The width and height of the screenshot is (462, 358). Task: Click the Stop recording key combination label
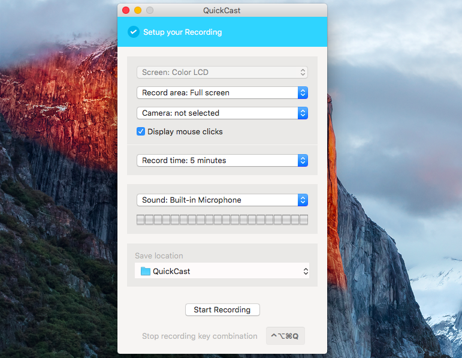click(x=200, y=336)
